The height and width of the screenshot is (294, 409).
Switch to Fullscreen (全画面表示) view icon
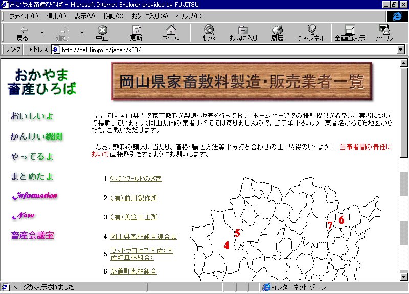pos(350,33)
